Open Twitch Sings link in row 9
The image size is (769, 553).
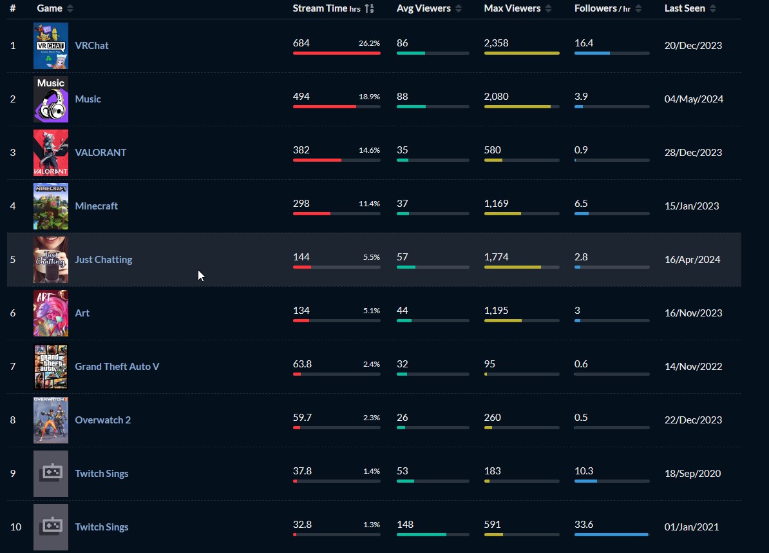pos(102,474)
